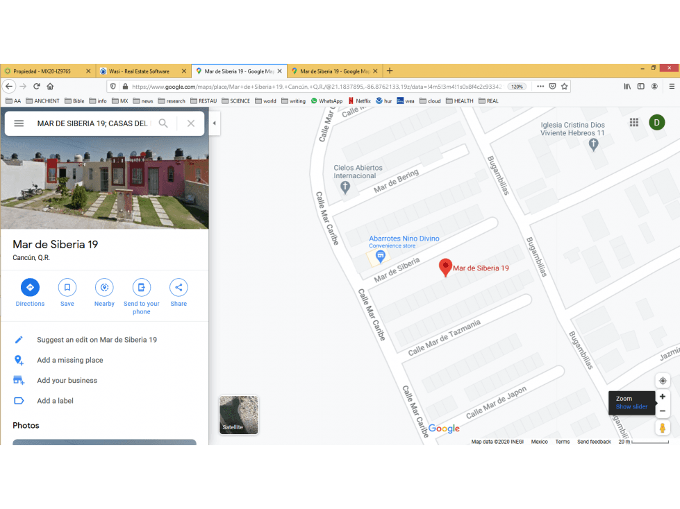Viewport: 680px width, 509px height.
Task: Click the my location target icon
Action: pyautogui.click(x=663, y=381)
